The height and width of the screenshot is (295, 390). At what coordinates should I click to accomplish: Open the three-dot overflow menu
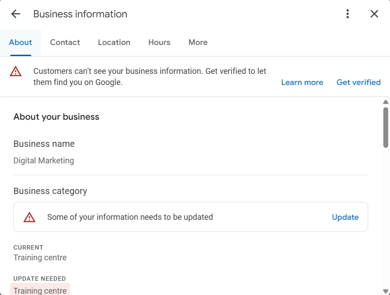click(347, 14)
